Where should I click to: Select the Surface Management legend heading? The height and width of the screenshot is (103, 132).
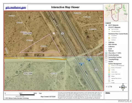point(115,64)
